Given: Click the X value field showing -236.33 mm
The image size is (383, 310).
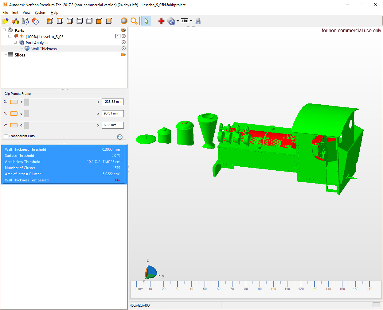Looking at the screenshot, I should coord(113,102).
